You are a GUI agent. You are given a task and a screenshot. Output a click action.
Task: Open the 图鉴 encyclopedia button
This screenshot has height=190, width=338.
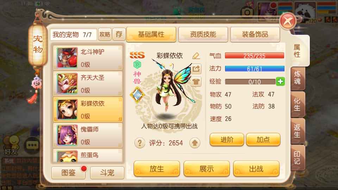(x=69, y=172)
